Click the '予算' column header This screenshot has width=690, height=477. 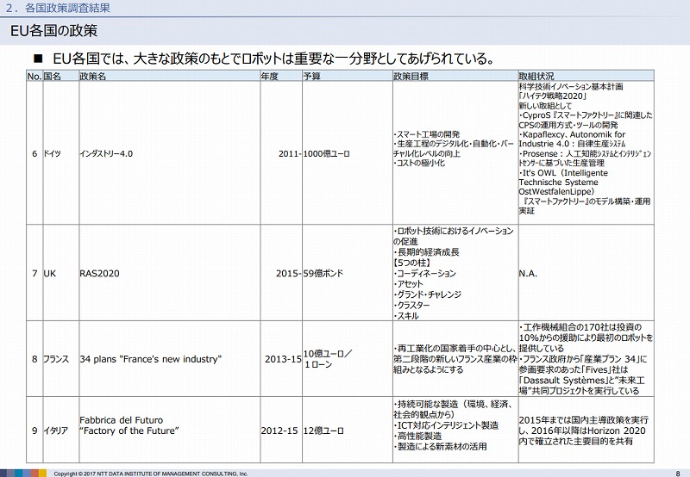tap(312, 77)
